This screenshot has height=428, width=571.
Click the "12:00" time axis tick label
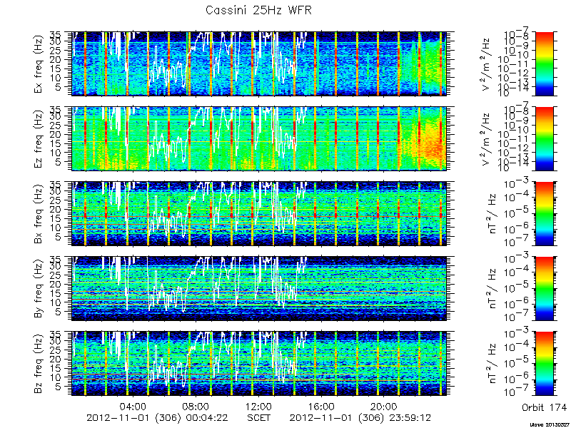(x=259, y=406)
